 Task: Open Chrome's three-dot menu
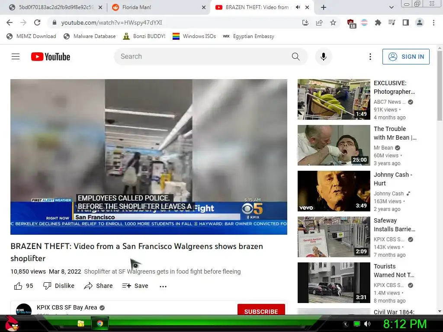pos(433,22)
